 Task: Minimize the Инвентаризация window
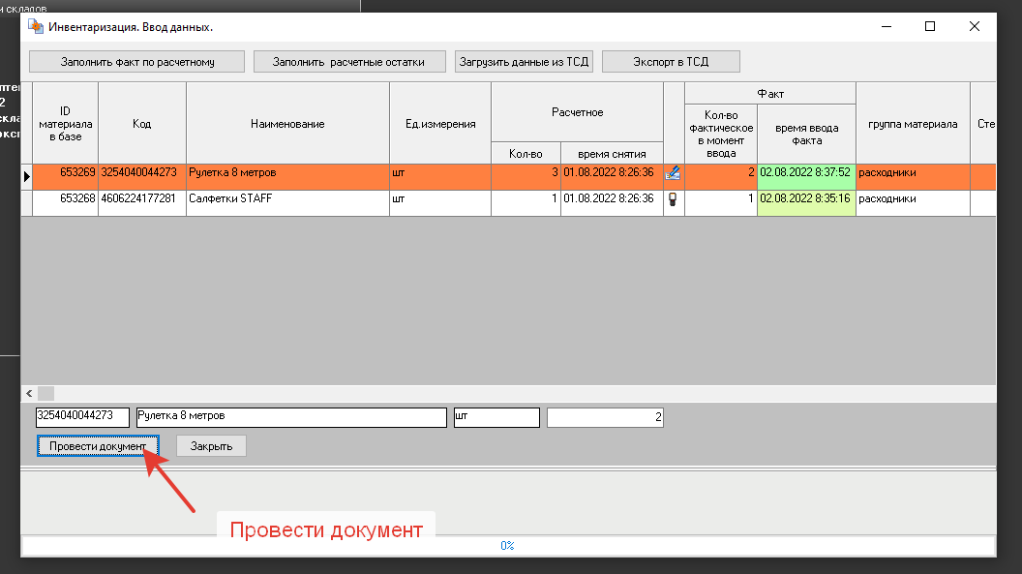tap(886, 27)
